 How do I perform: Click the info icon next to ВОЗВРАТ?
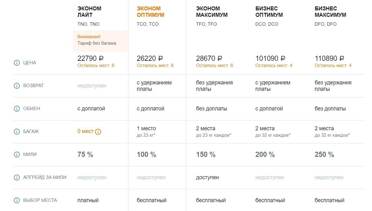[x=17, y=85]
